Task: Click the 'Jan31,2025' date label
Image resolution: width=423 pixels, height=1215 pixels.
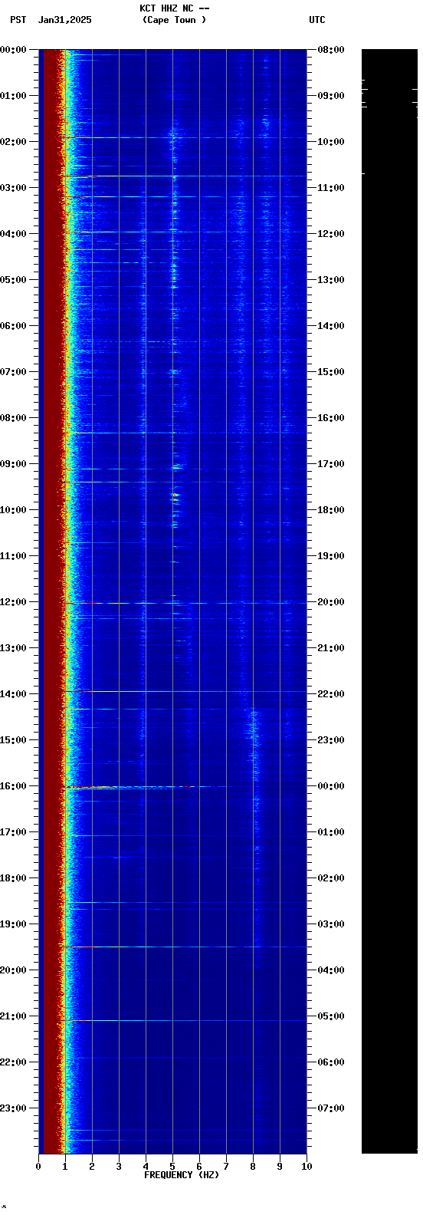Action: tap(65, 20)
